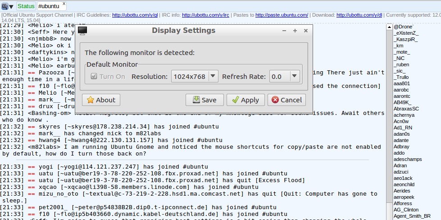Screen dimensions: 441x220
Task: Switch to the Status tab
Action: [26, 6]
